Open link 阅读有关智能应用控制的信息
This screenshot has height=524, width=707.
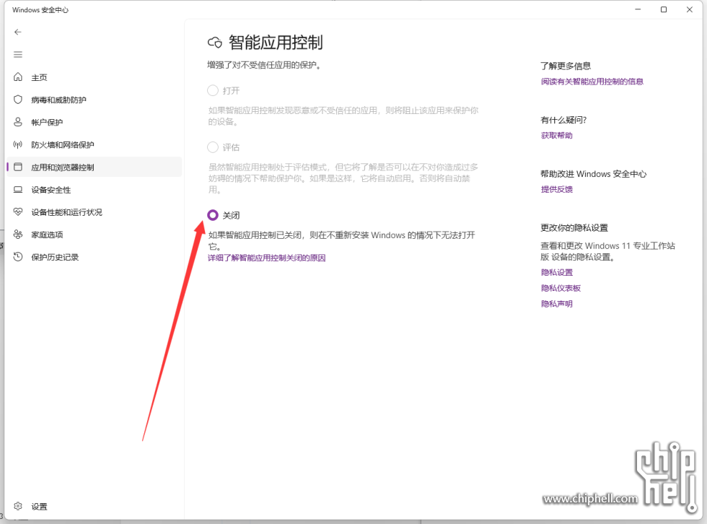[x=592, y=82]
